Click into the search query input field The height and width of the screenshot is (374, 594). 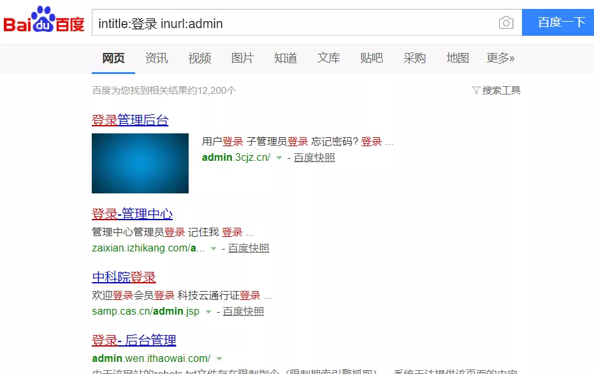tap(293, 24)
